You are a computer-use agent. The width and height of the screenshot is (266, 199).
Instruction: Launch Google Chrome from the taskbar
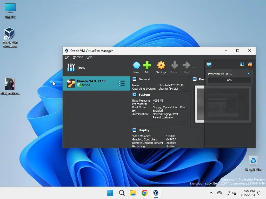click(144, 193)
